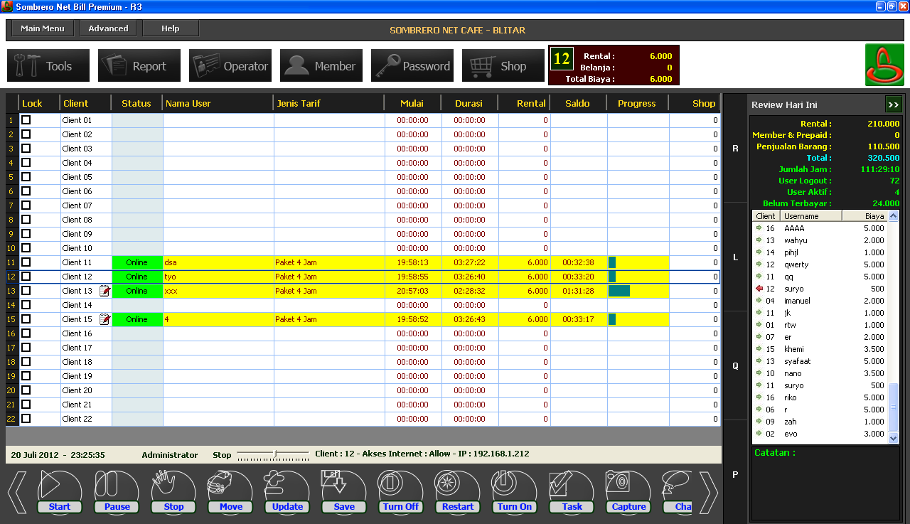The height and width of the screenshot is (524, 910).
Task: Switch to the Q side tab
Action: 735,365
